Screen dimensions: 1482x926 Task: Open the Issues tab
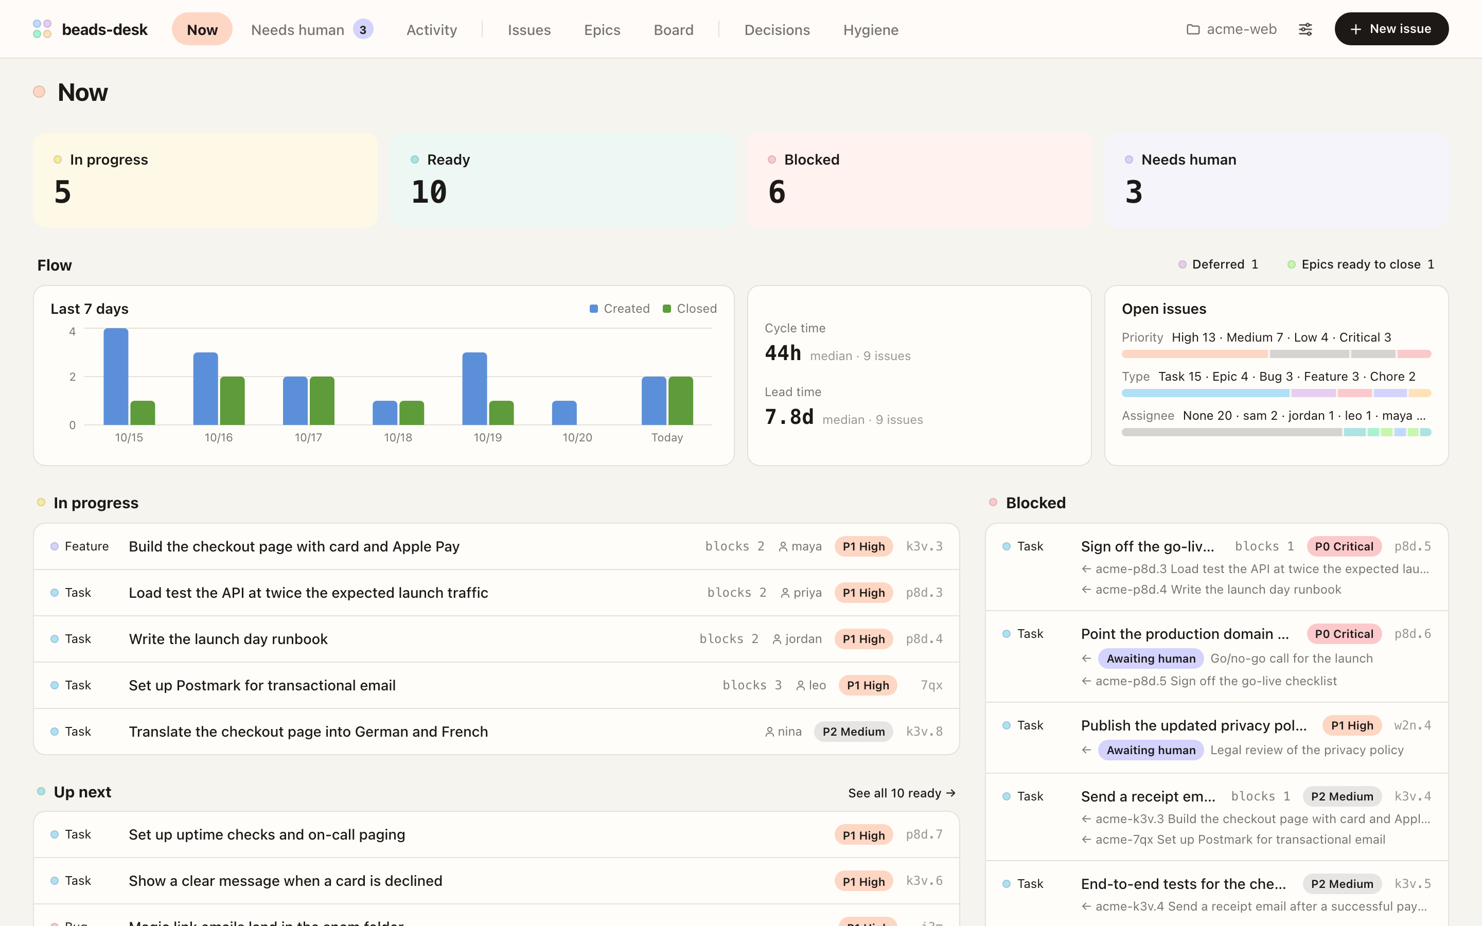[529, 29]
